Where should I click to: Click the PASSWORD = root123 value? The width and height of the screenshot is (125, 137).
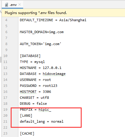[50, 86]
